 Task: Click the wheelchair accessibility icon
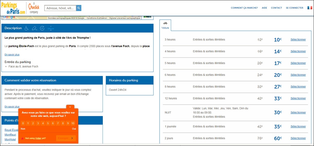click(x=27, y=28)
